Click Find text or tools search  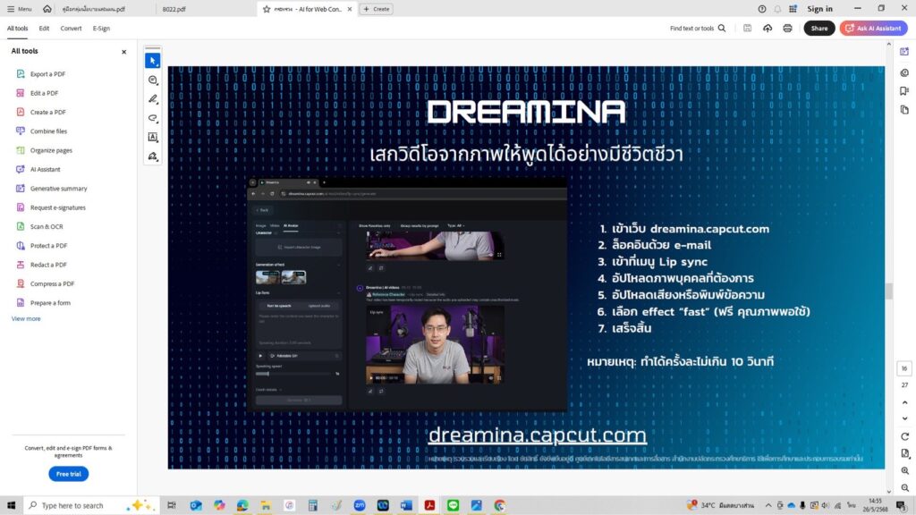click(x=698, y=28)
